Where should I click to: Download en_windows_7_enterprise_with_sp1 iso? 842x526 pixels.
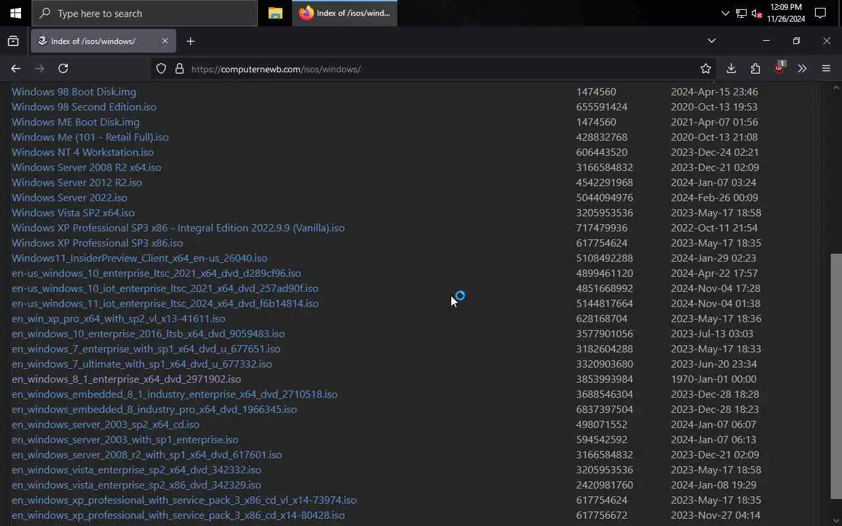pos(146,349)
